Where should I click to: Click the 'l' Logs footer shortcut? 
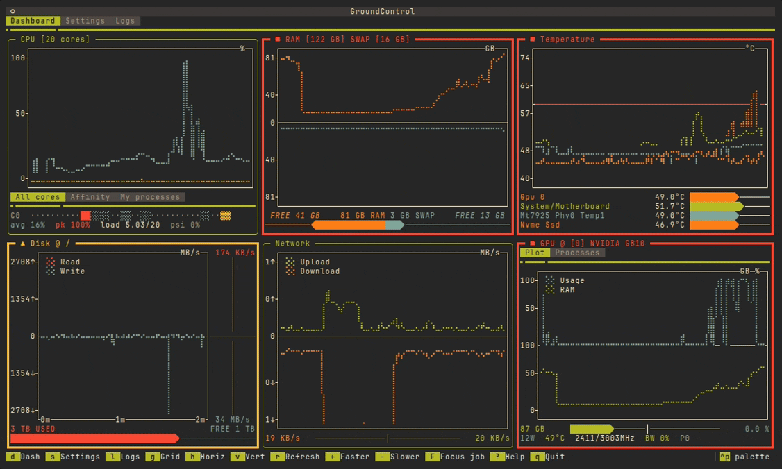pos(123,457)
